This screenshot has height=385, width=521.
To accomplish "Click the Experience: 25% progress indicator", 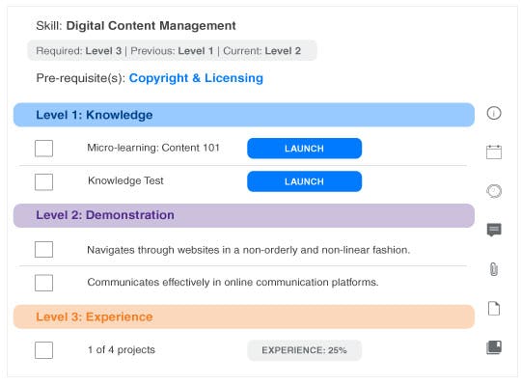I will point(304,350).
